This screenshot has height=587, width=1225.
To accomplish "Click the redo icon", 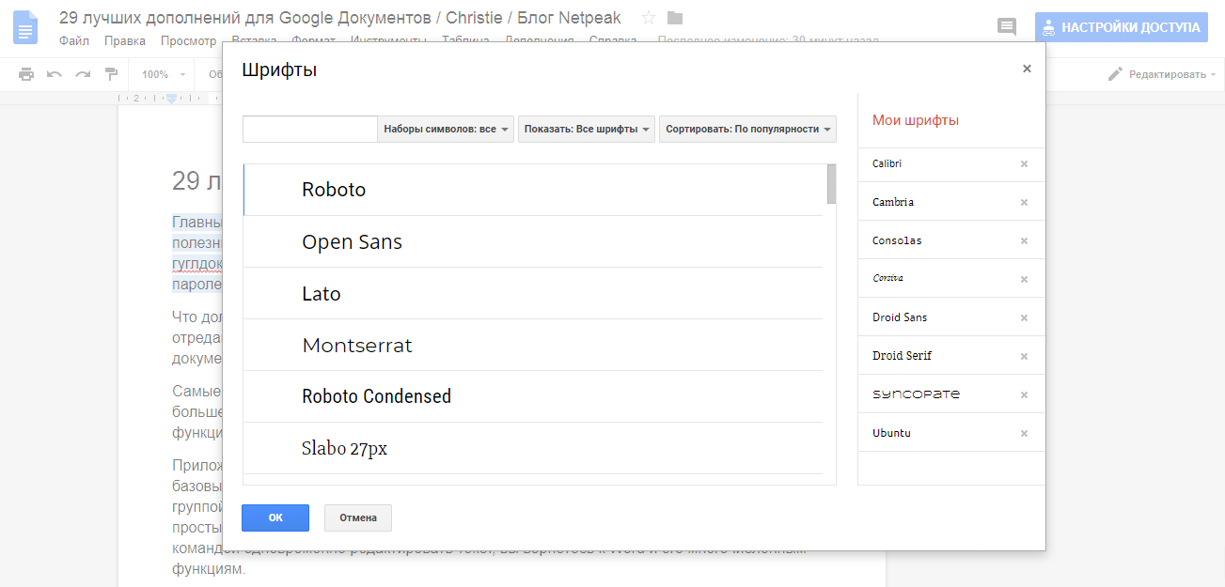I will coord(83,72).
